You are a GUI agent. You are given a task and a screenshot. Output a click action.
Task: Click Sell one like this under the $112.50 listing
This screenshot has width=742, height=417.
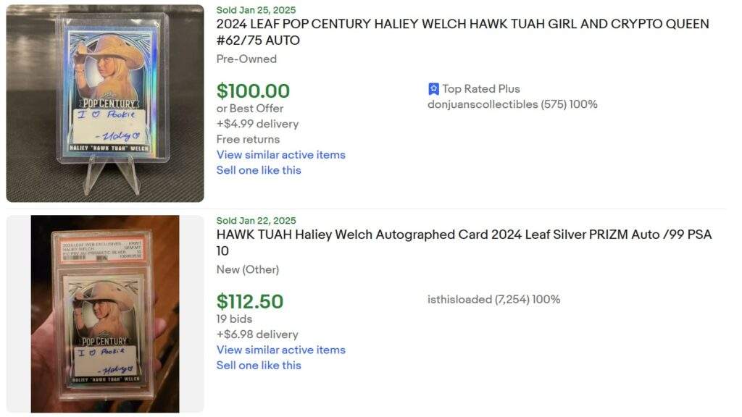(x=259, y=365)
